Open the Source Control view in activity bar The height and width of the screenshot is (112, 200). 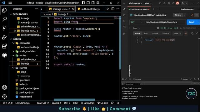(x=4, y=28)
